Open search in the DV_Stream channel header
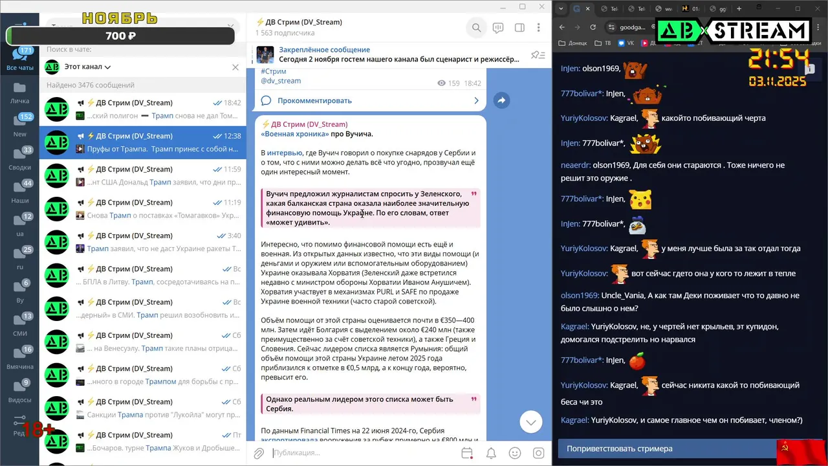This screenshot has height=466, width=828. pos(476,28)
